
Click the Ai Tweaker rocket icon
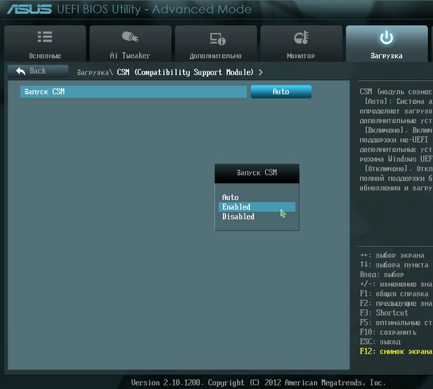click(x=130, y=36)
